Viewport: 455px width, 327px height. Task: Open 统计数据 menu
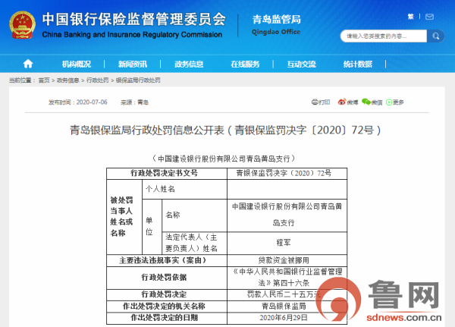[x=358, y=64]
